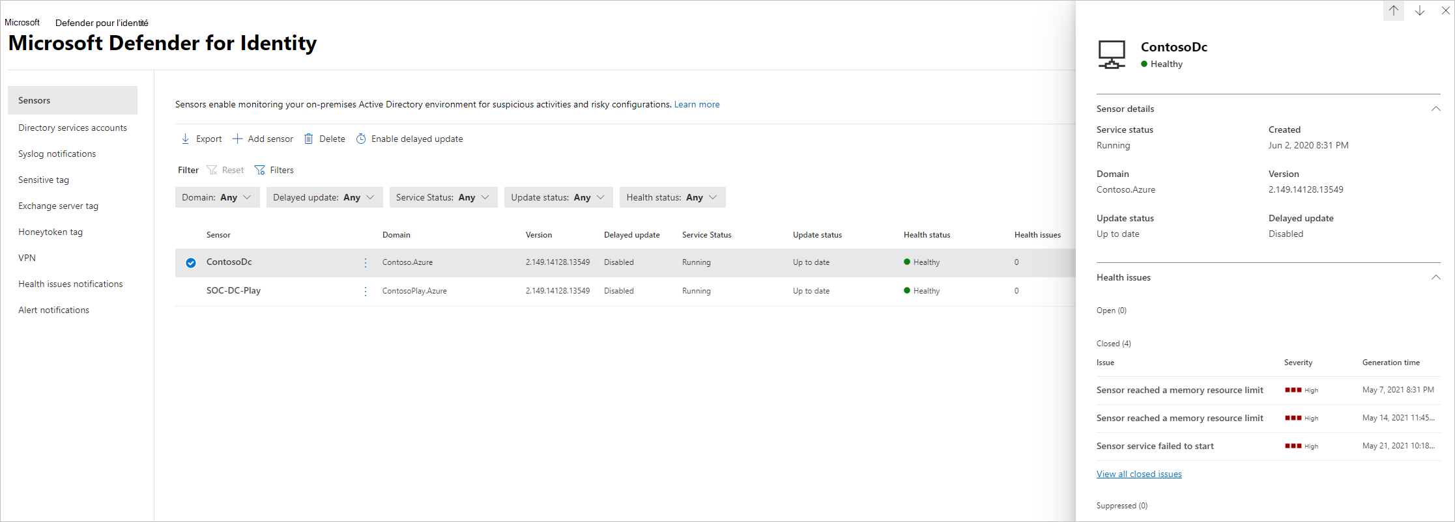The height and width of the screenshot is (522, 1455).
Task: Go to next sensor with down arrow
Action: click(x=1420, y=10)
